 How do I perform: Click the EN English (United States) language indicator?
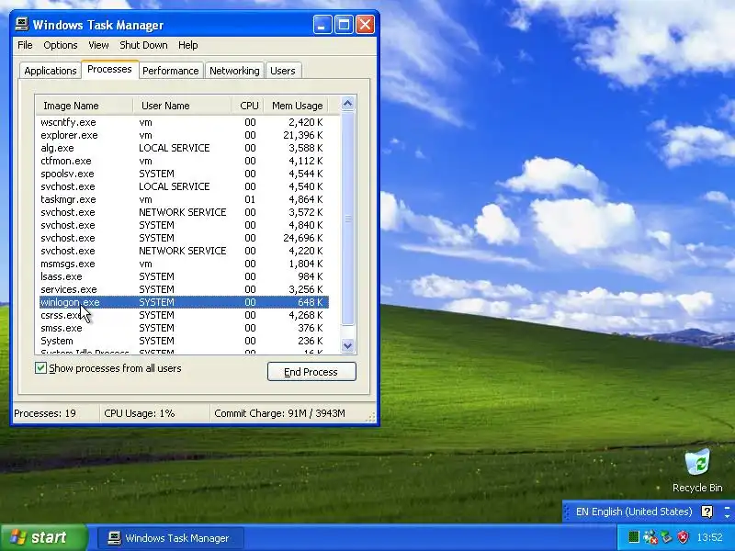(x=634, y=512)
